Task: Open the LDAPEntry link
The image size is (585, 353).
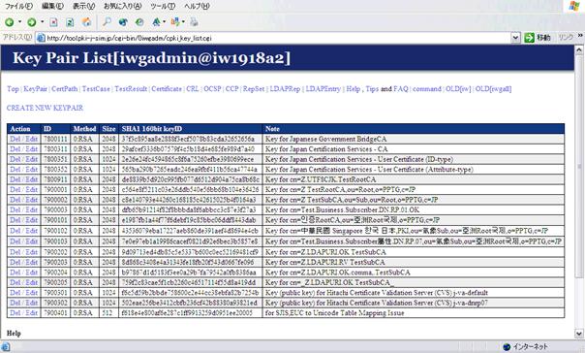Action: coord(323,89)
